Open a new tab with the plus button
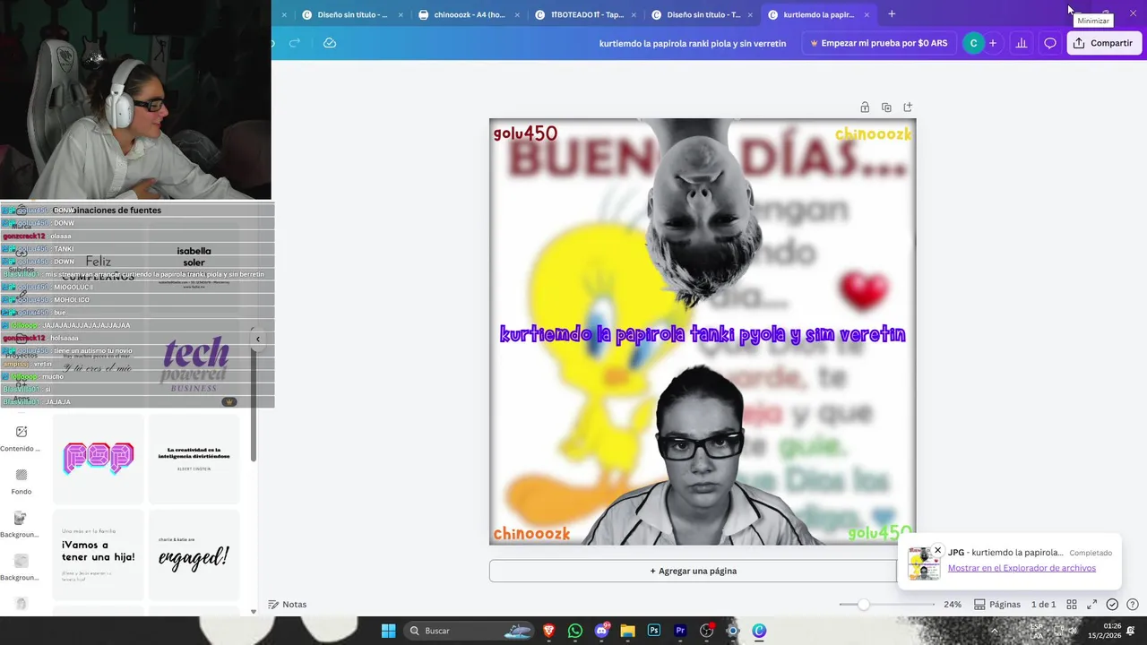The height and width of the screenshot is (645, 1147). point(892,14)
